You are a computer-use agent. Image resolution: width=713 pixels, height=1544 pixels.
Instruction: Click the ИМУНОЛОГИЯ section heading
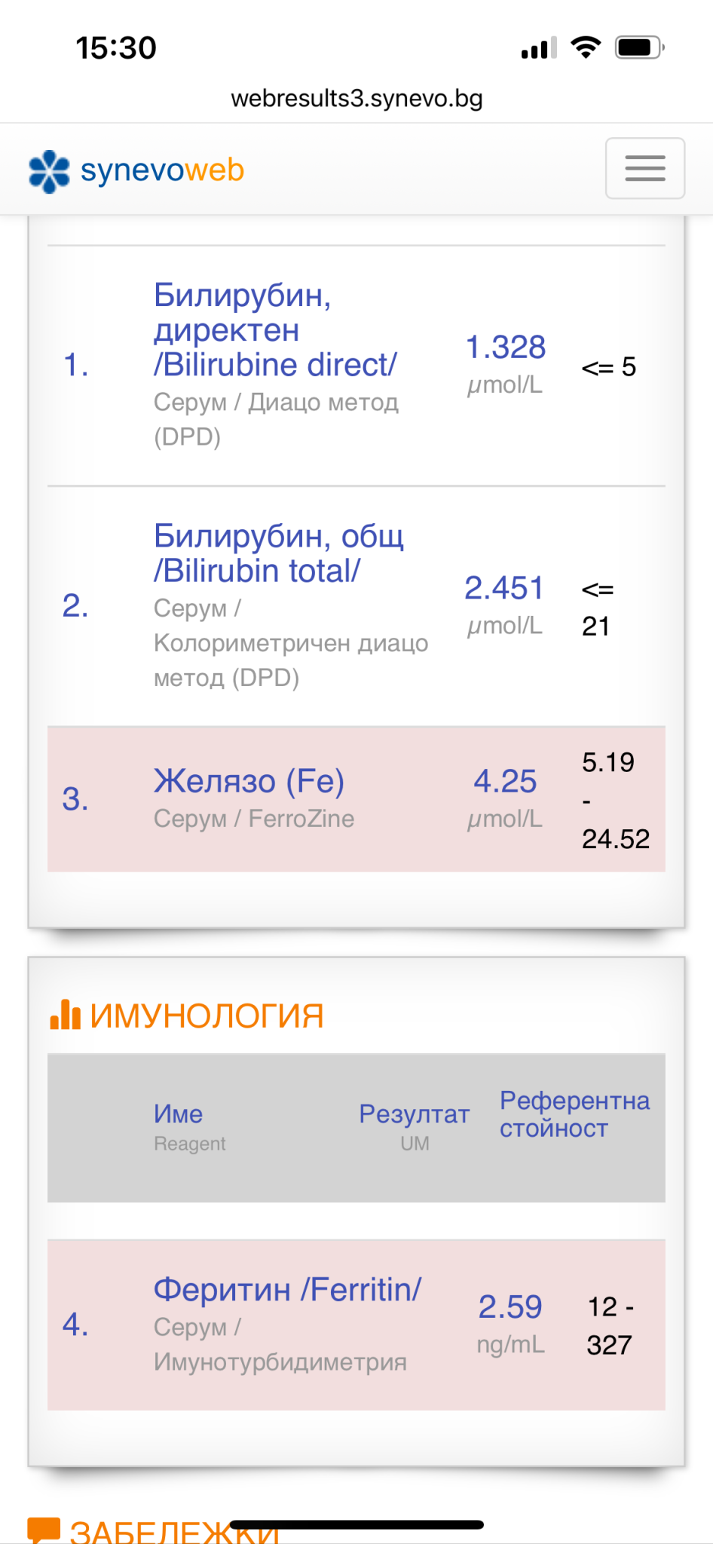pos(207,1016)
